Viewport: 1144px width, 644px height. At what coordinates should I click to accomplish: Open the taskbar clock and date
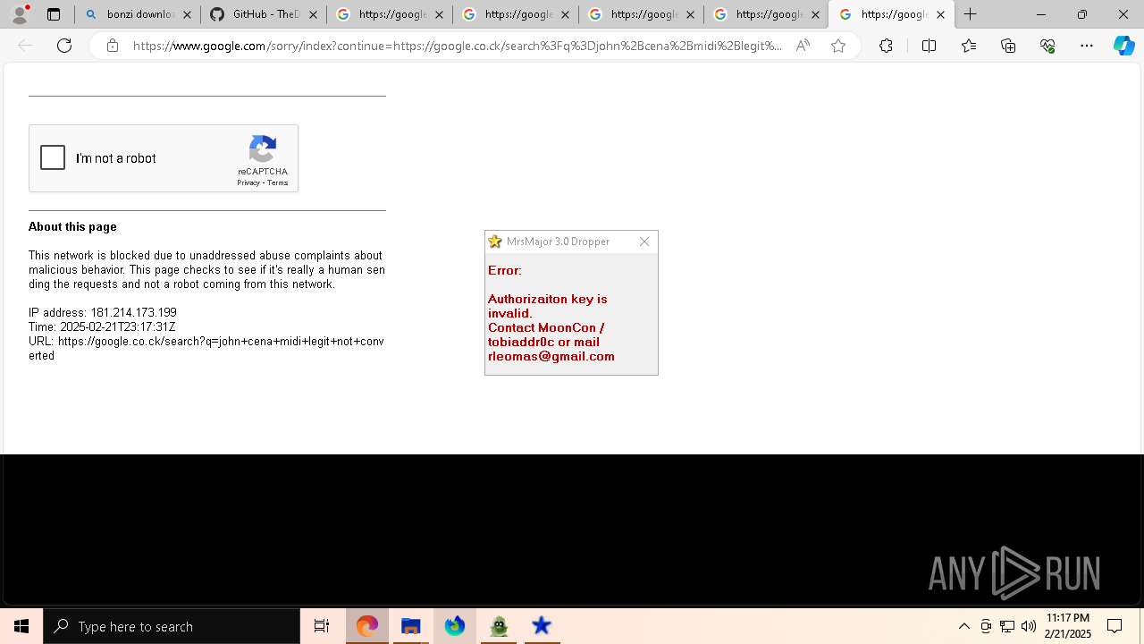(1068, 626)
